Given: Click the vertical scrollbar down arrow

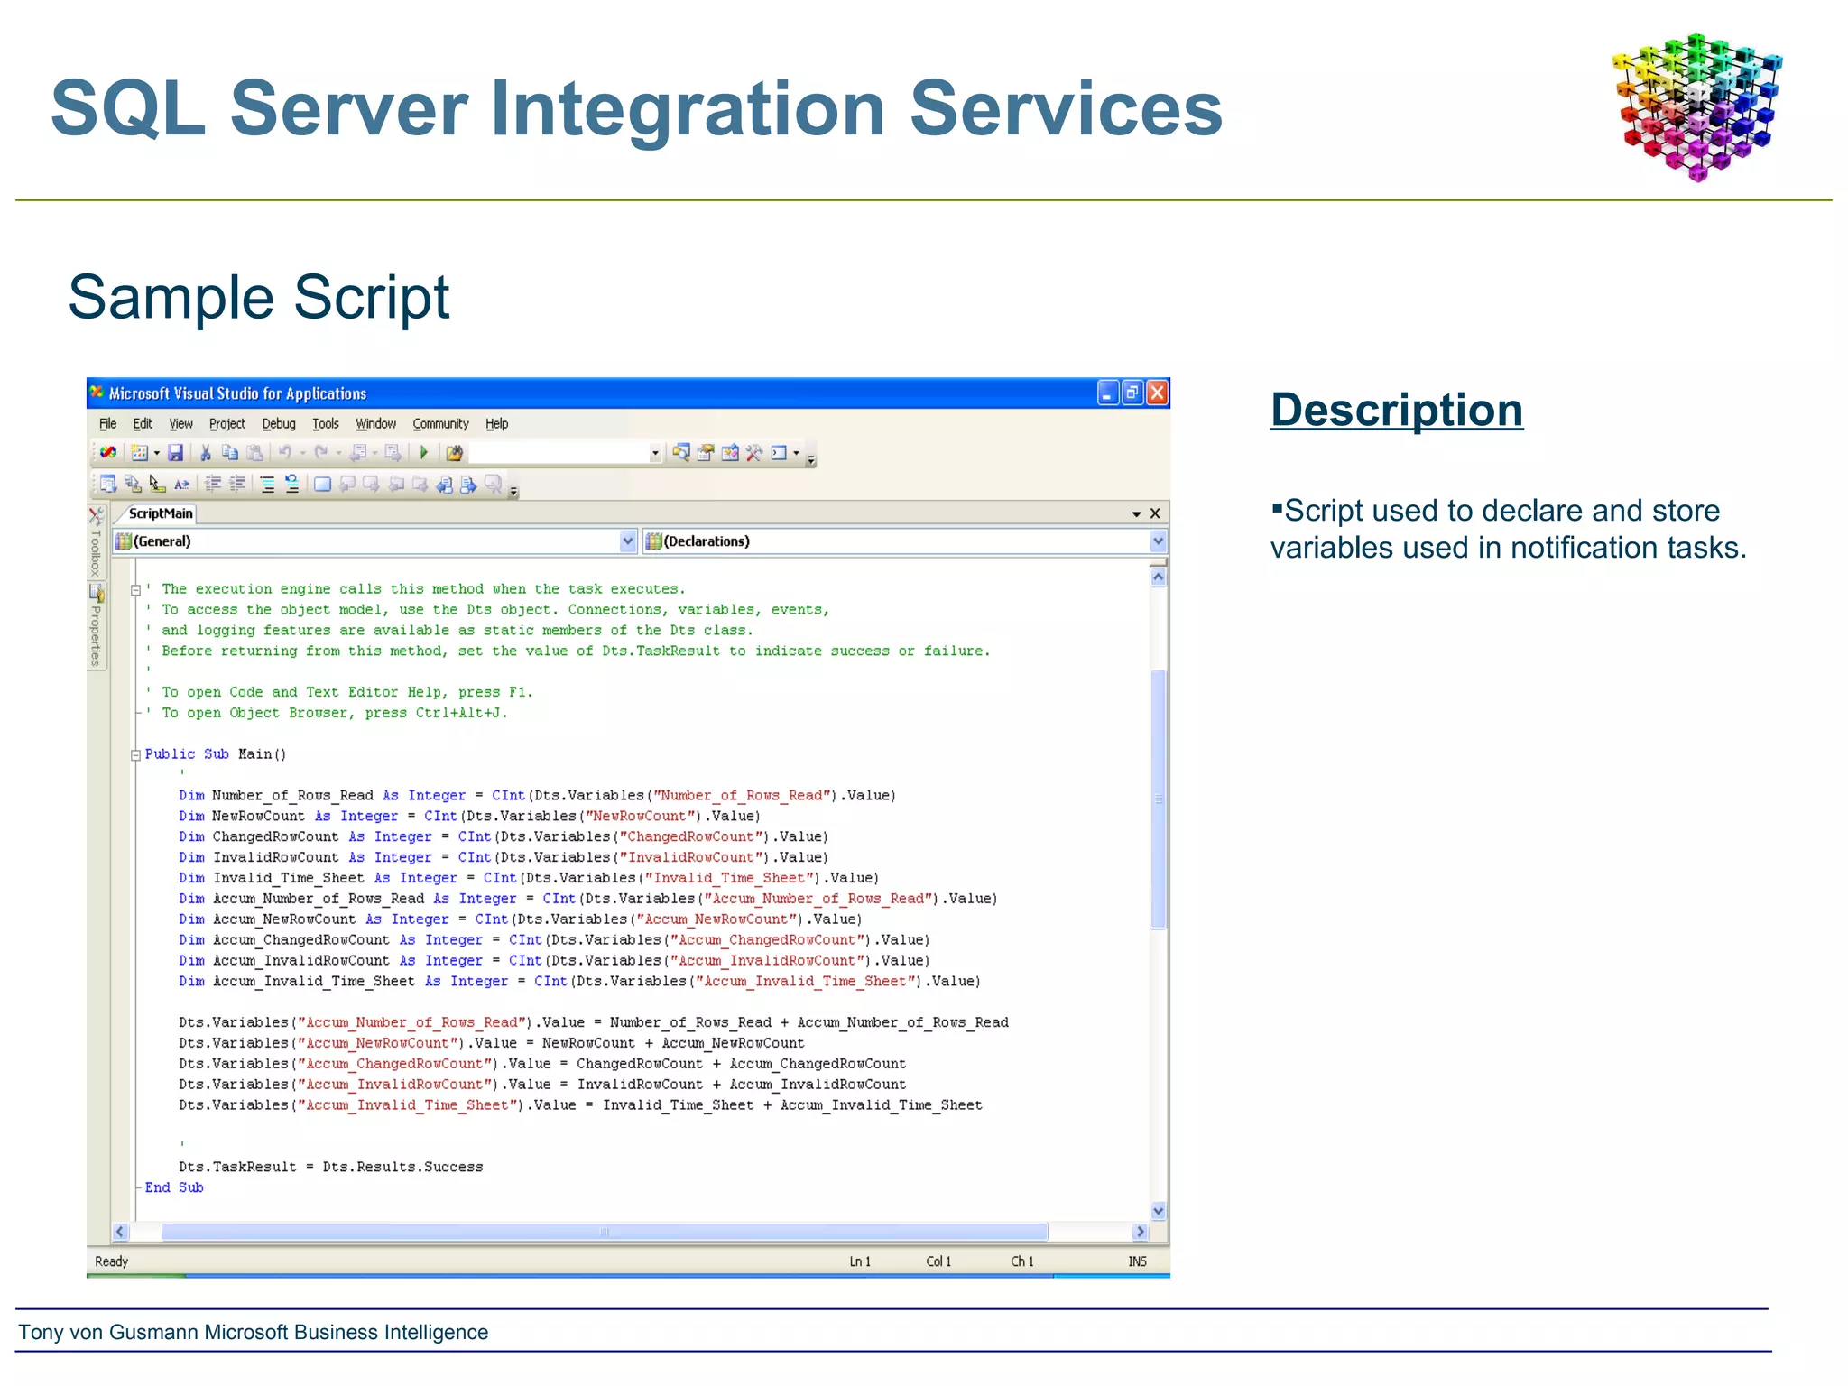Looking at the screenshot, I should [1159, 1211].
